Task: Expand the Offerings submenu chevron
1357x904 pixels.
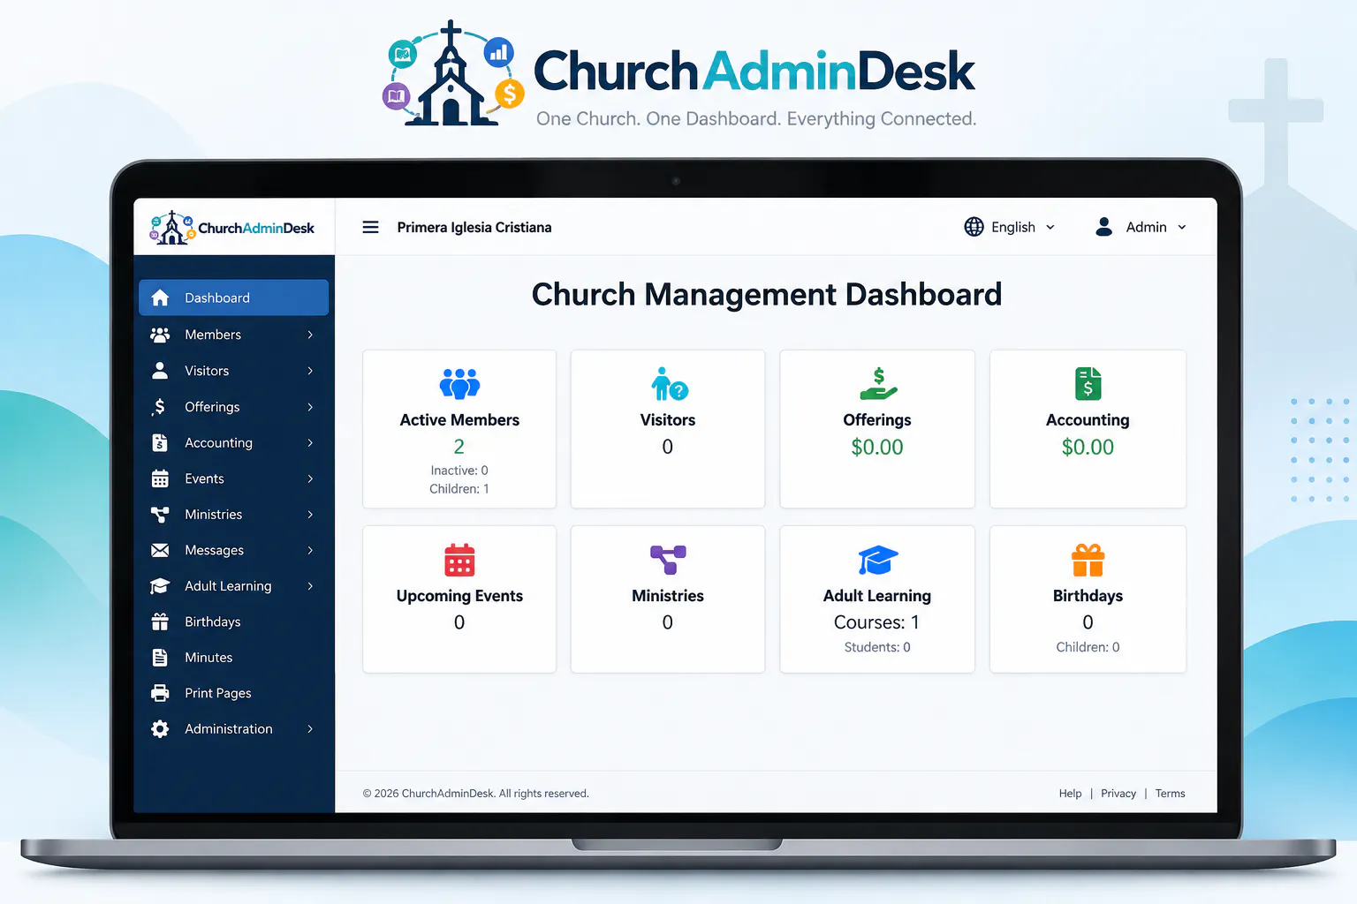Action: tap(310, 407)
